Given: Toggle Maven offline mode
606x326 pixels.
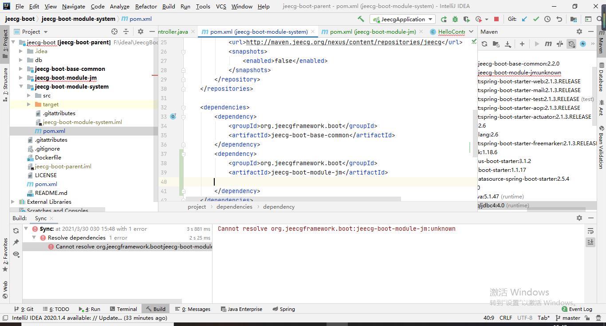Looking at the screenshot, I should (560, 44).
